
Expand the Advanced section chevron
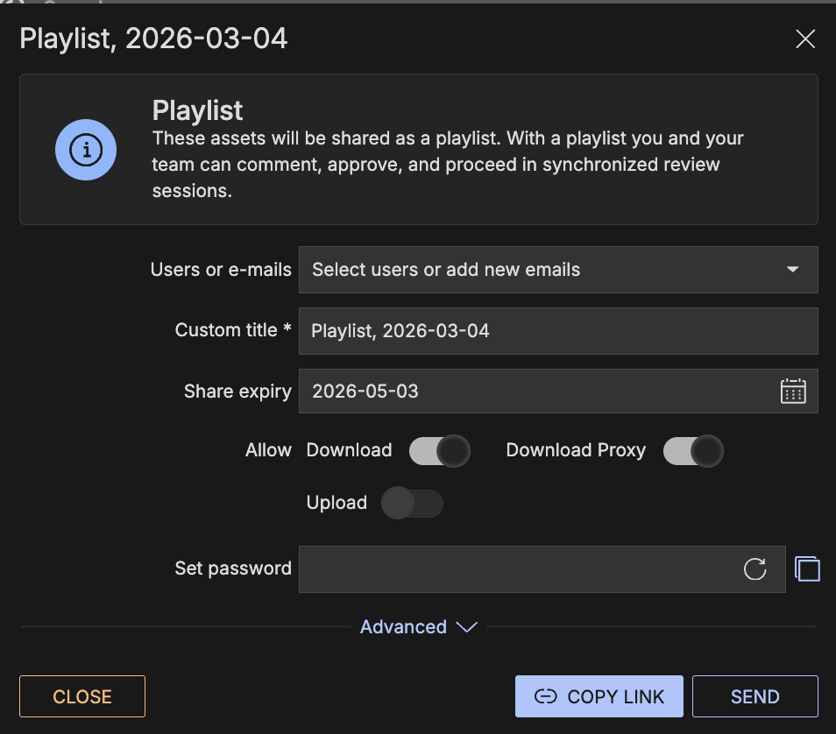click(466, 627)
